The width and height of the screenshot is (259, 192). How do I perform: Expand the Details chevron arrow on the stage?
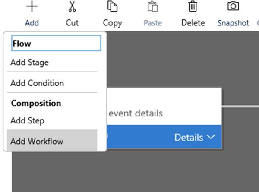click(x=211, y=137)
